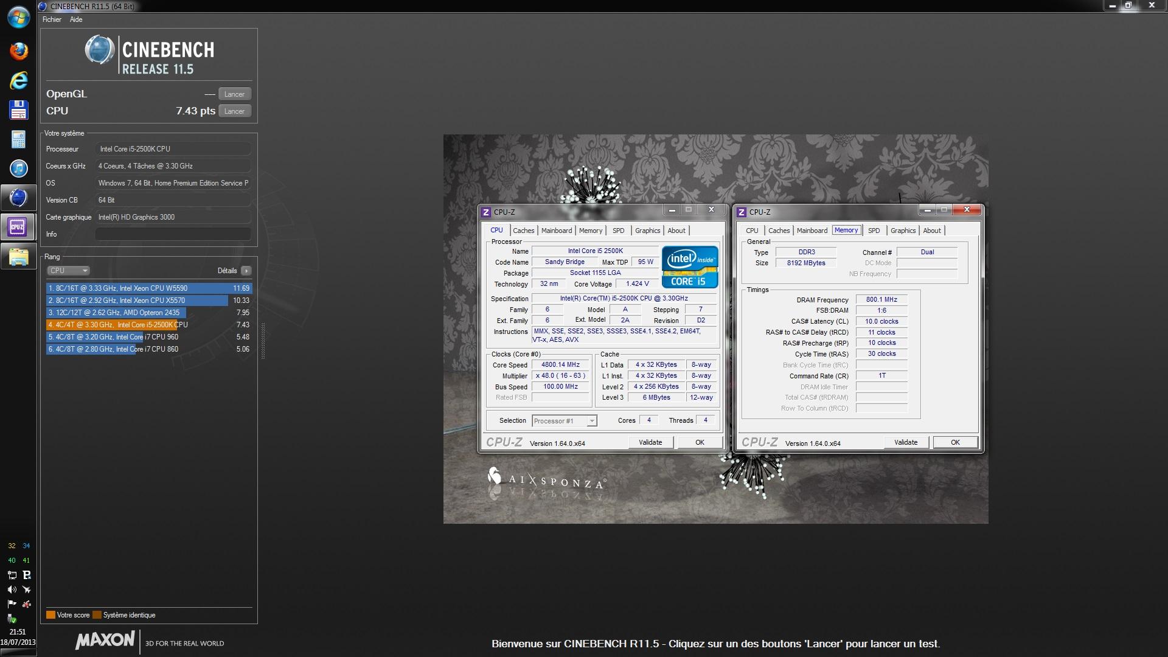This screenshot has width=1168, height=657.
Task: Switch to Caches tab in right CPU-Z window
Action: click(779, 231)
